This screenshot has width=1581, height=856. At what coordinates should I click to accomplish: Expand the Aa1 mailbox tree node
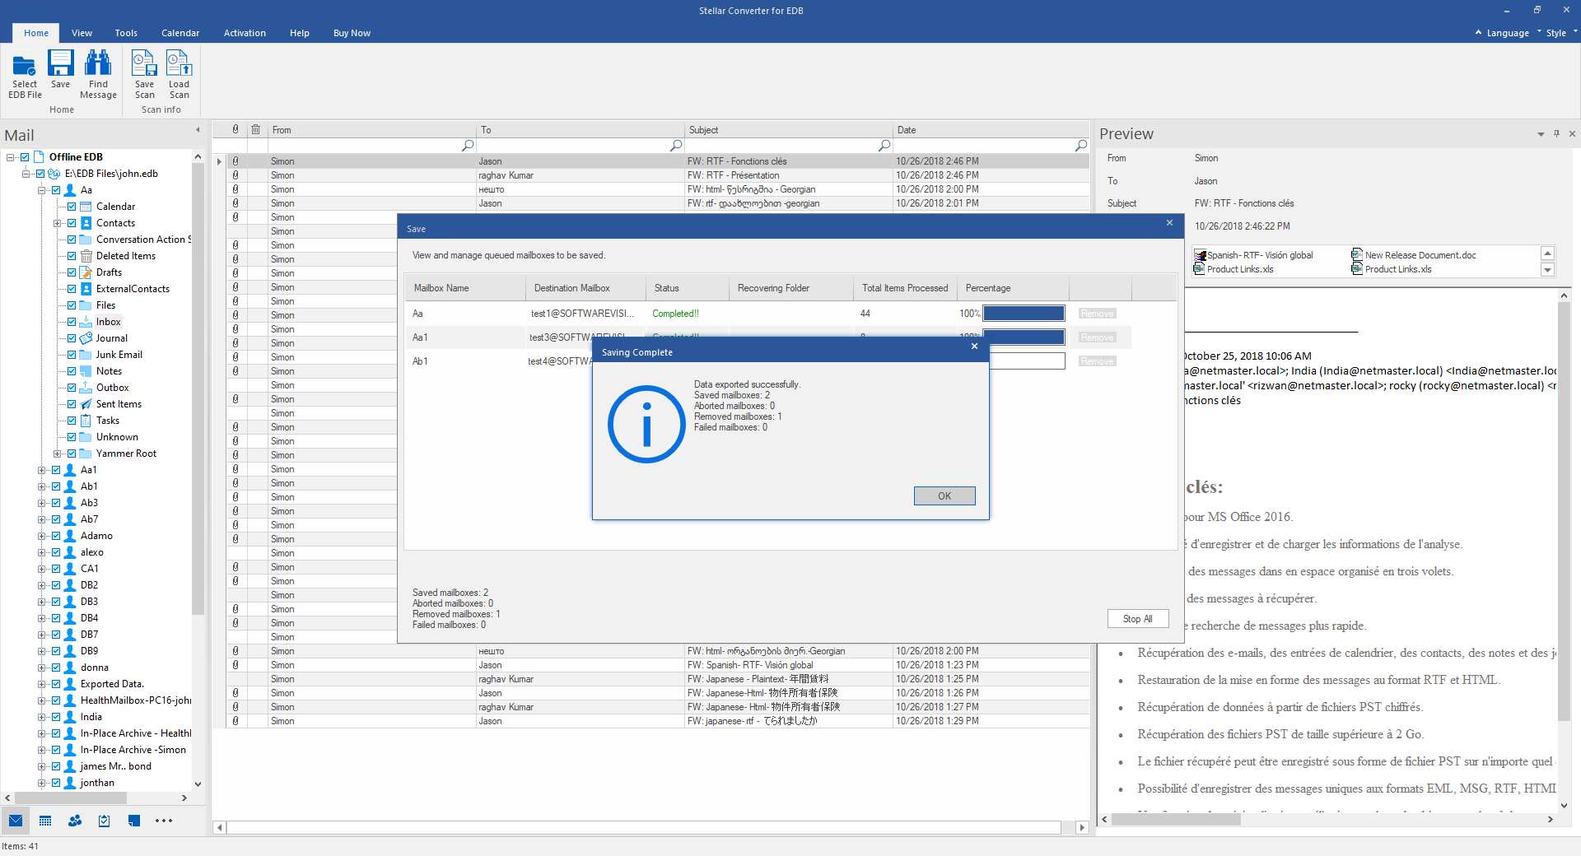41,470
